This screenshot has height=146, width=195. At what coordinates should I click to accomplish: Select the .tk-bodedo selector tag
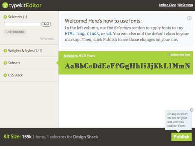[x=15, y=32]
